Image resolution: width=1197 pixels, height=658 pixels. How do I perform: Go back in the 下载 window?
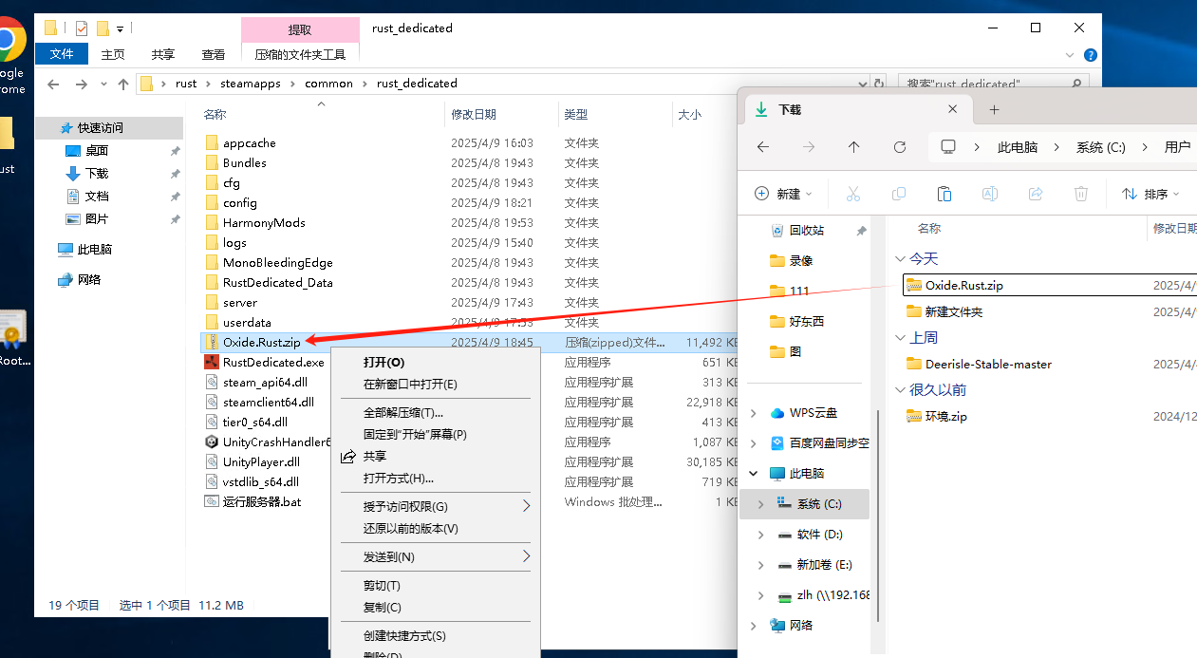763,147
